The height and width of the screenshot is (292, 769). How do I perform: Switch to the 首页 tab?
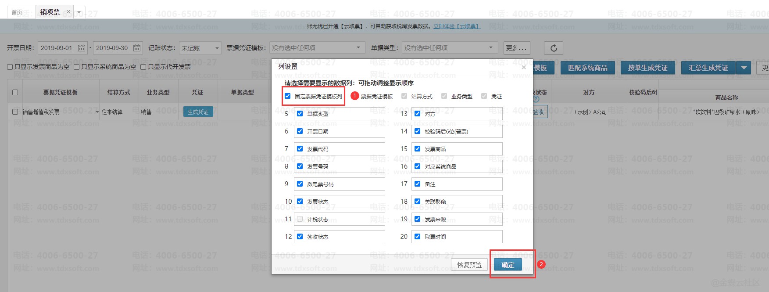[17, 12]
